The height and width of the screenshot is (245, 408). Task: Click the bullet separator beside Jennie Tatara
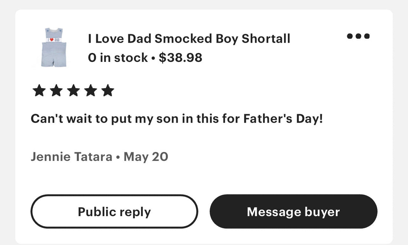click(118, 158)
